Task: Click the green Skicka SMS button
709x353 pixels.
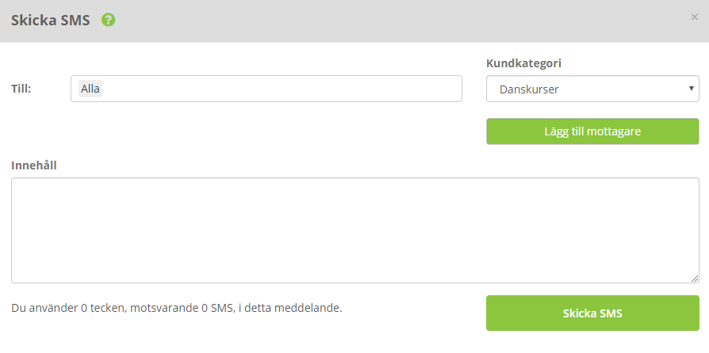Action: [592, 313]
